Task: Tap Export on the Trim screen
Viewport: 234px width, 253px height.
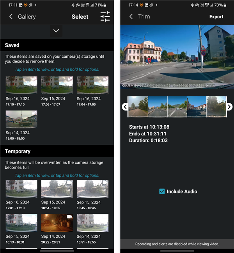Action: coord(216,17)
